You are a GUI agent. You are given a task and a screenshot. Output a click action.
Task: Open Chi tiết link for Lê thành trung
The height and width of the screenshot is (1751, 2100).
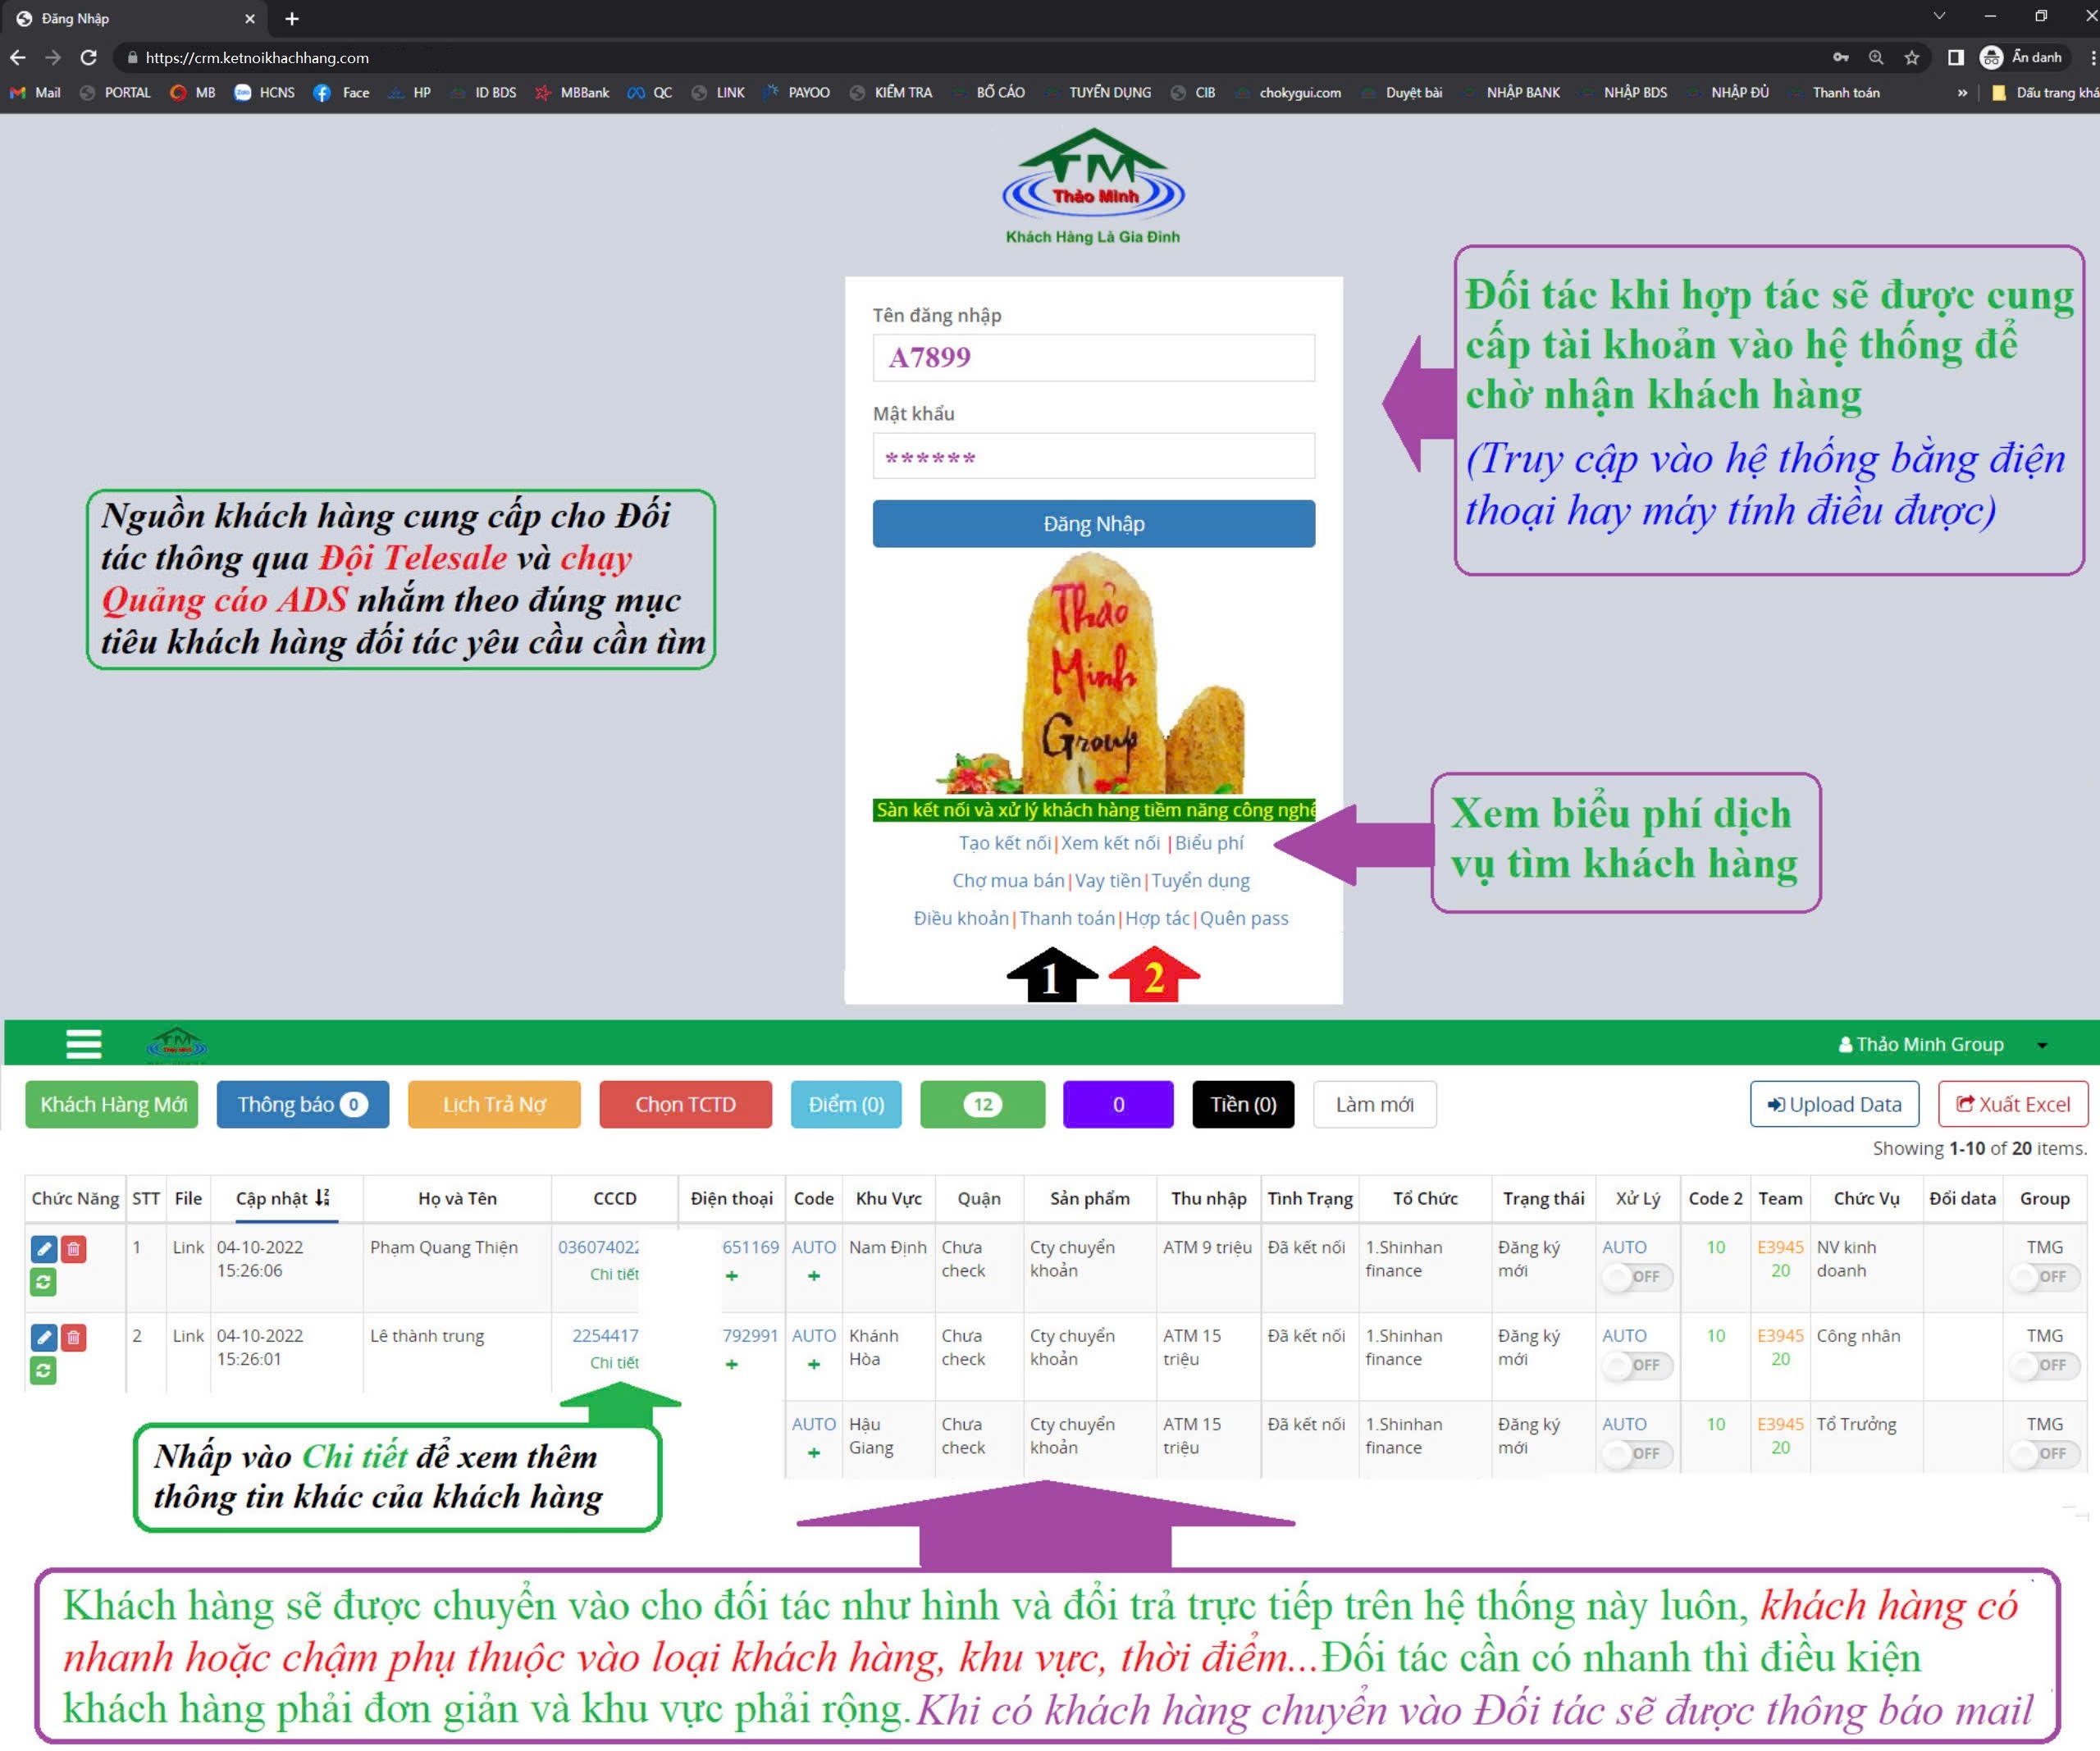point(614,1362)
